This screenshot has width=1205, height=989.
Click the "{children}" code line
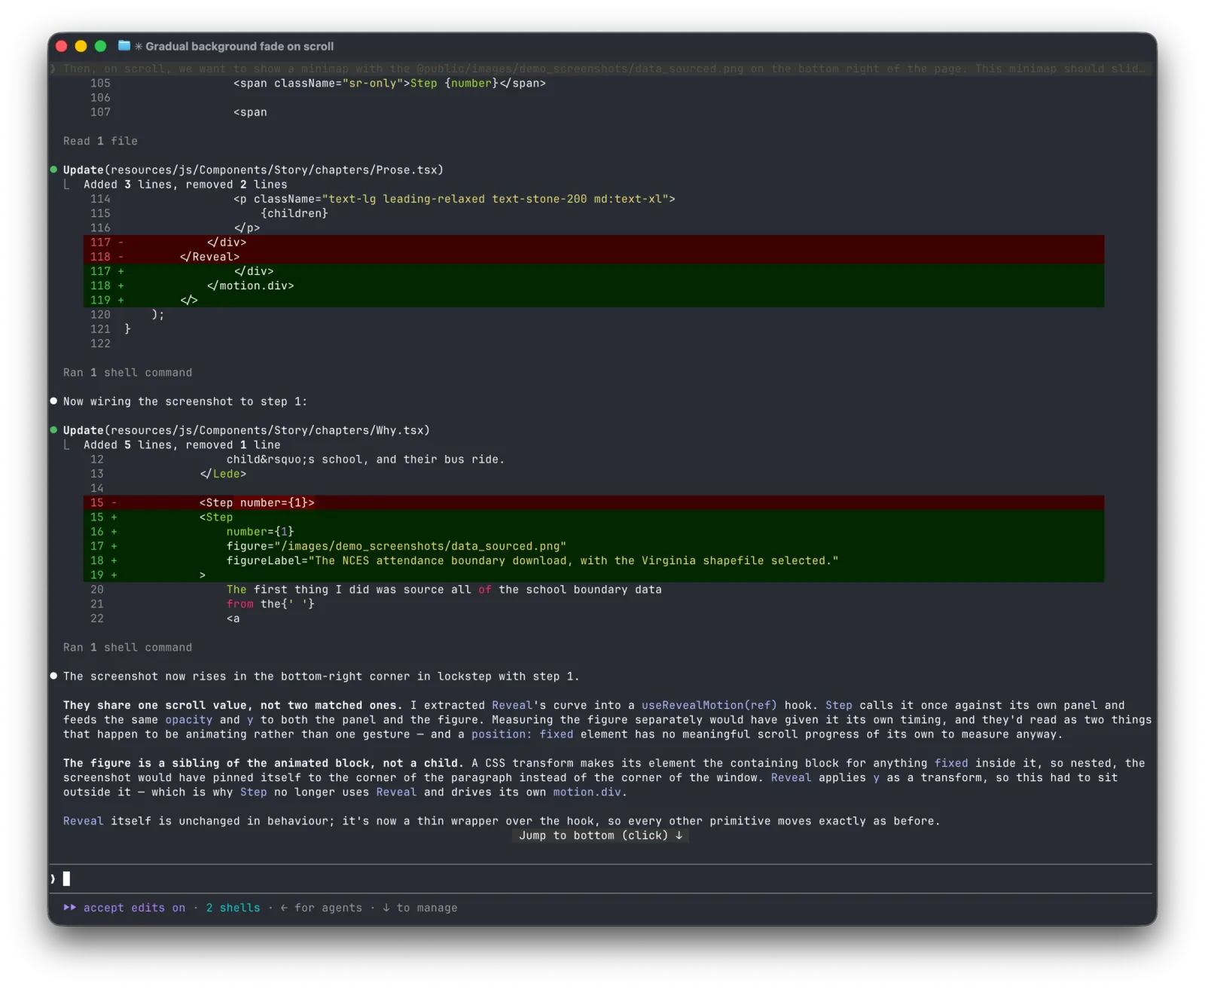click(294, 213)
